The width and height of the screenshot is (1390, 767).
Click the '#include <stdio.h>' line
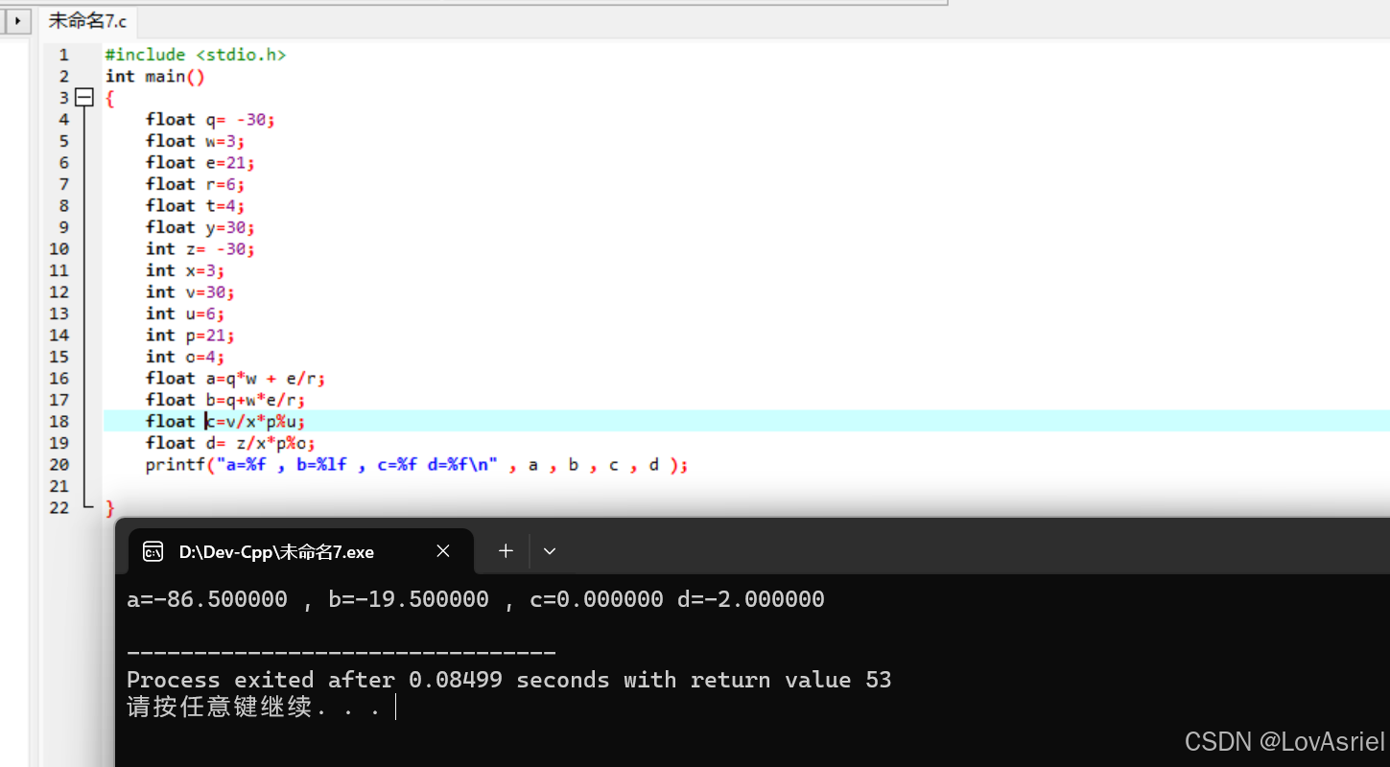tap(196, 55)
